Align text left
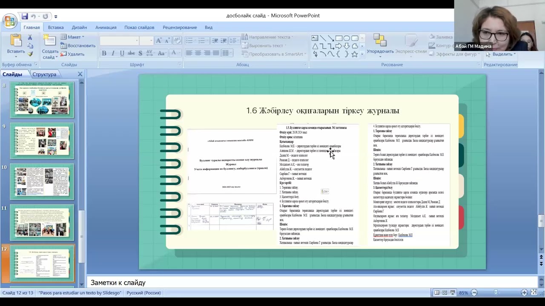The height and width of the screenshot is (306, 545). click(189, 53)
